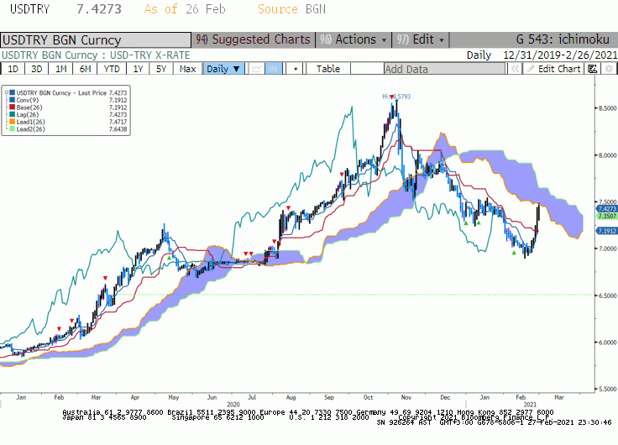Click the Lead1(26) orange legend swatch
Screen dimensions: 618x445
(13, 122)
